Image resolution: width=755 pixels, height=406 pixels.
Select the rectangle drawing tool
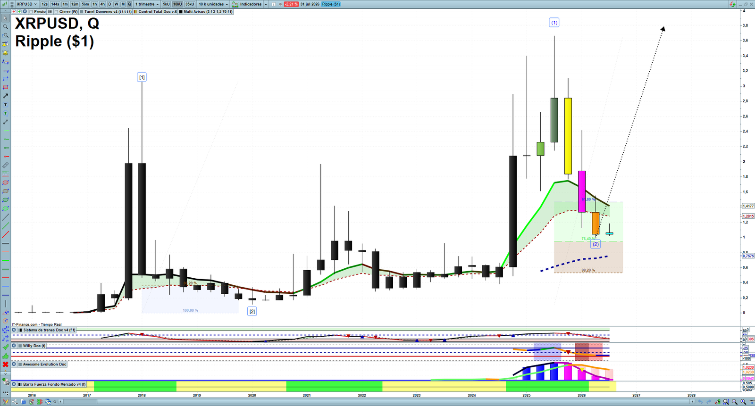(x=5, y=87)
